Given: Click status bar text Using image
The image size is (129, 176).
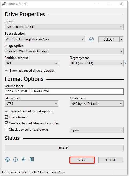Looking at the screenshot, I should (x=34, y=172).
